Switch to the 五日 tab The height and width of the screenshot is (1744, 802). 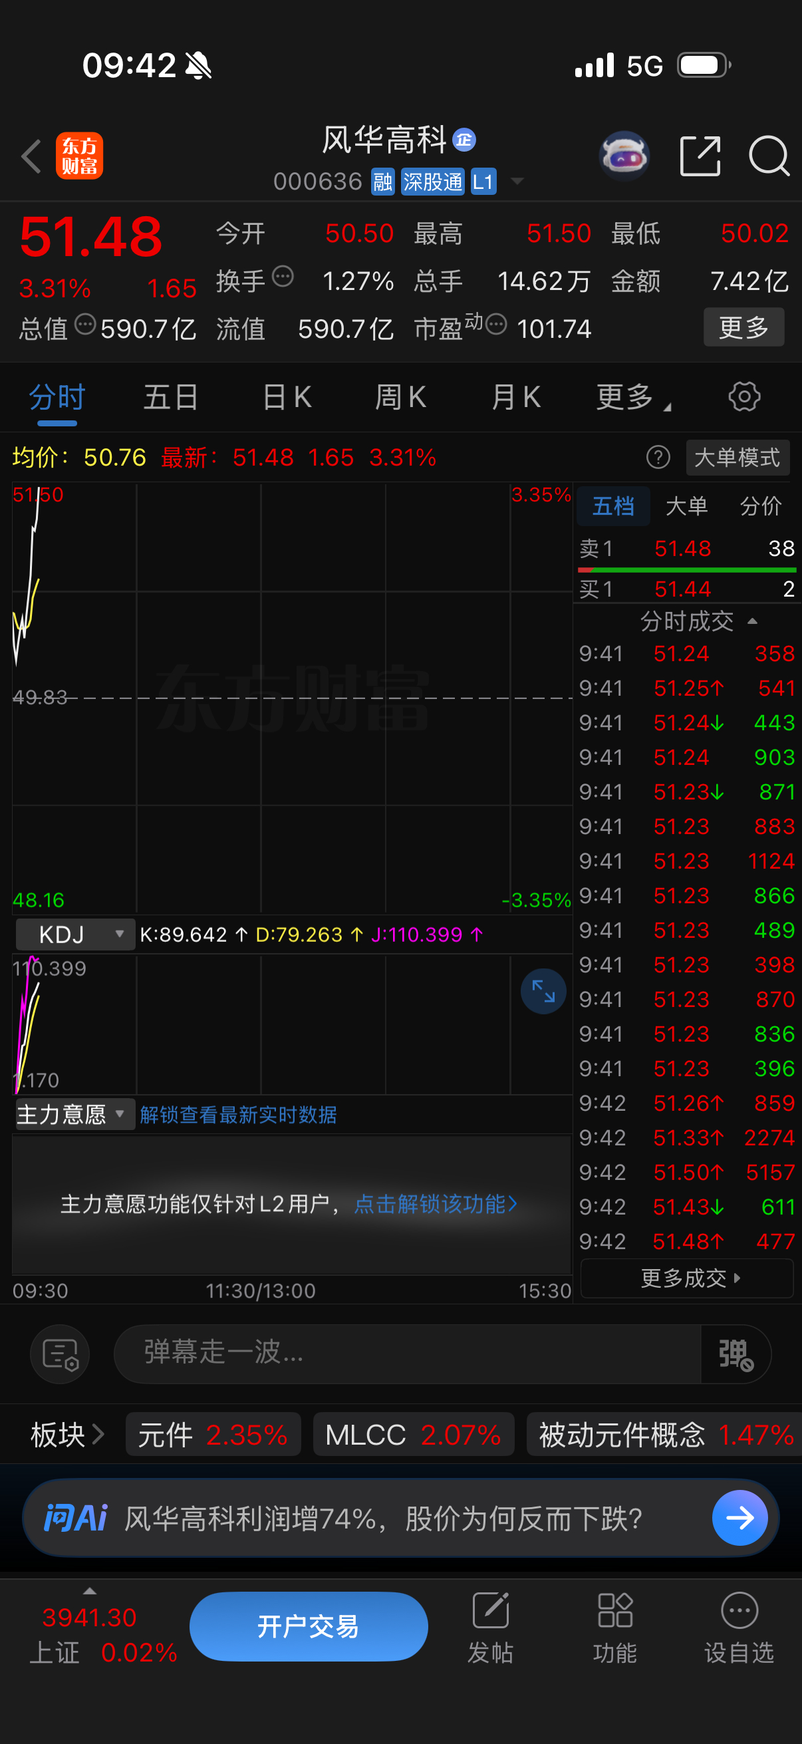coord(171,397)
